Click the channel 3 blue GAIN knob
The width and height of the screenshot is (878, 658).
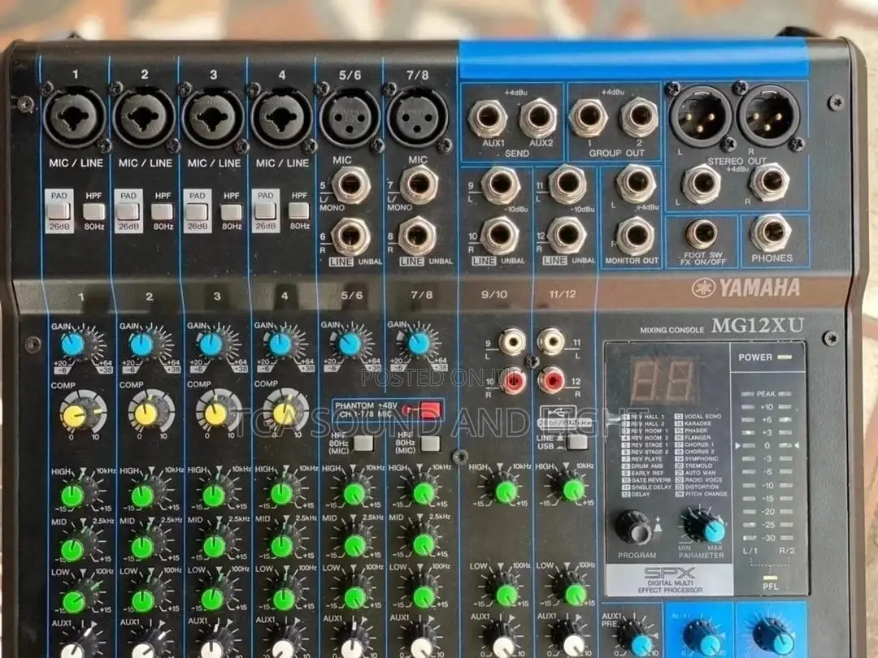coord(211,344)
